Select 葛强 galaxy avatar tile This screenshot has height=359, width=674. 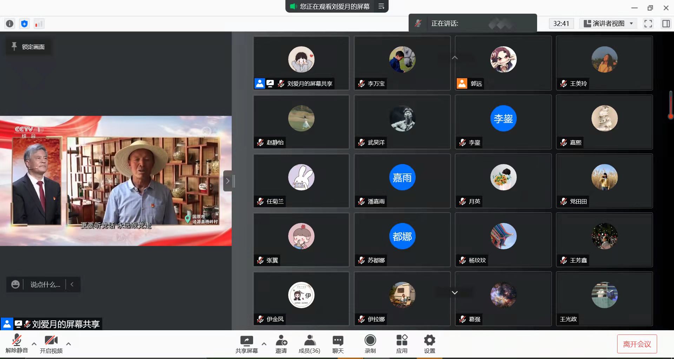point(503,299)
